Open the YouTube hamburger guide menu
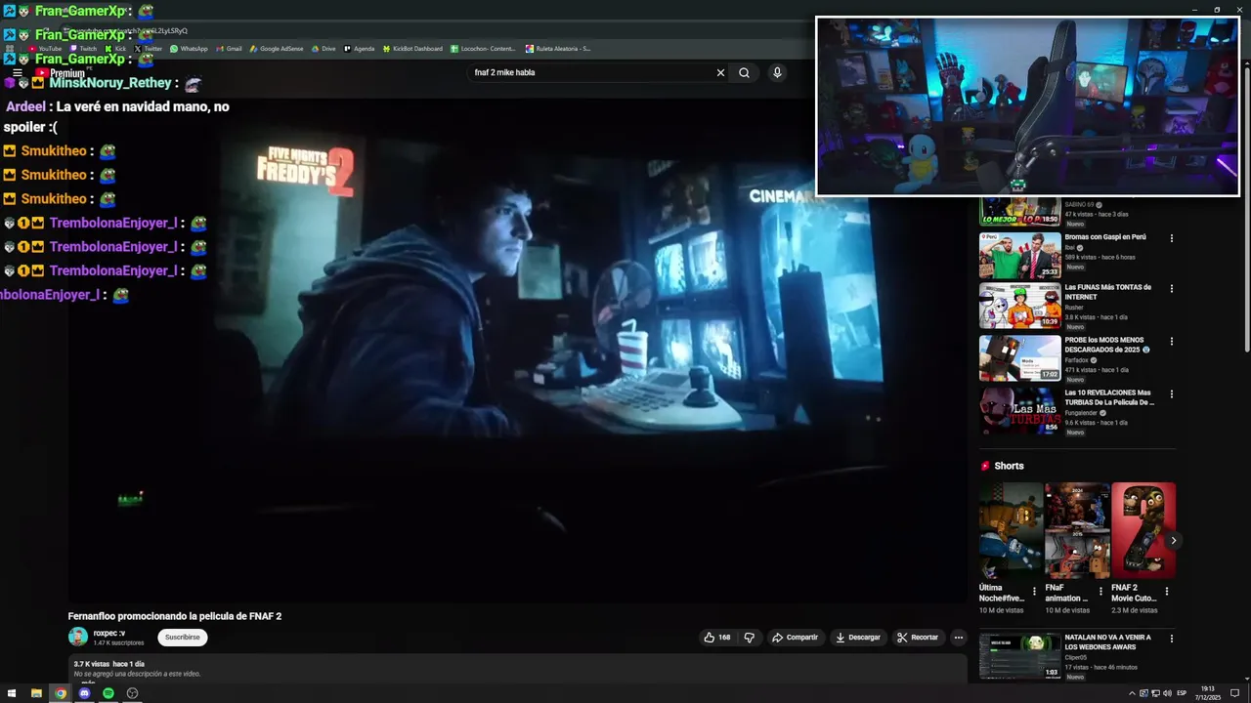 click(x=18, y=72)
